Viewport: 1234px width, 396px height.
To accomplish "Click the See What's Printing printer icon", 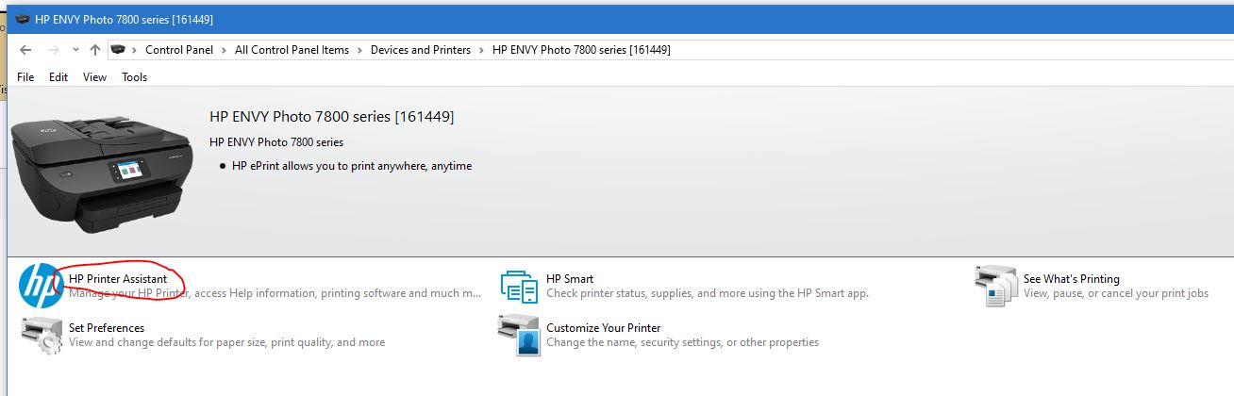I will [995, 286].
